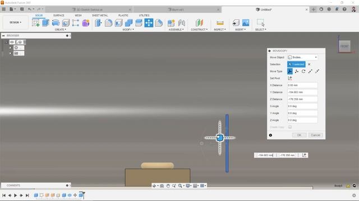Open the help question mark icon
Viewport: 359px width, 201px height.
tap(344, 9)
